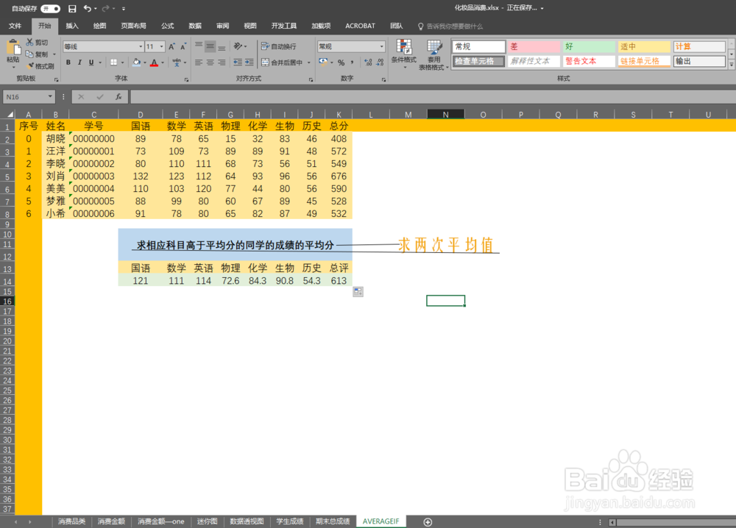Select column N header

[x=445, y=115]
